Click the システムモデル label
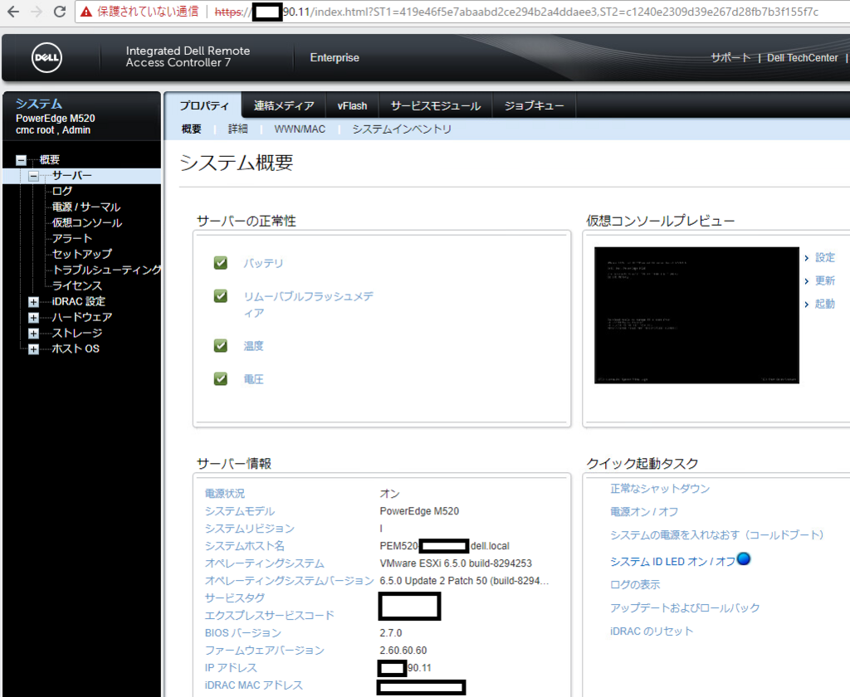 [240, 510]
